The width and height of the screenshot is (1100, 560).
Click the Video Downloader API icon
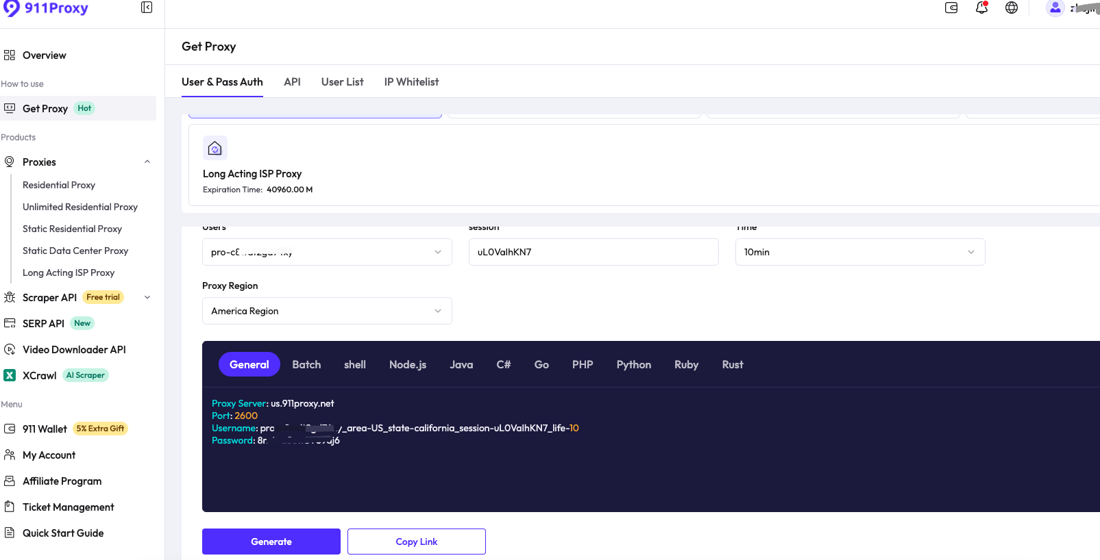pyautogui.click(x=10, y=349)
